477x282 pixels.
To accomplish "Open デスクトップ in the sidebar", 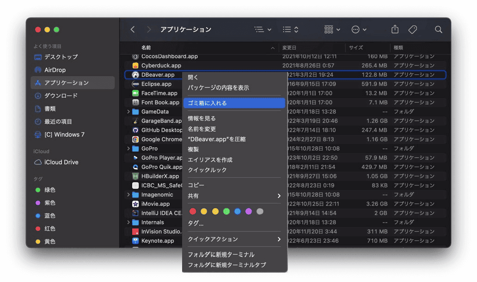I will (x=73, y=57).
